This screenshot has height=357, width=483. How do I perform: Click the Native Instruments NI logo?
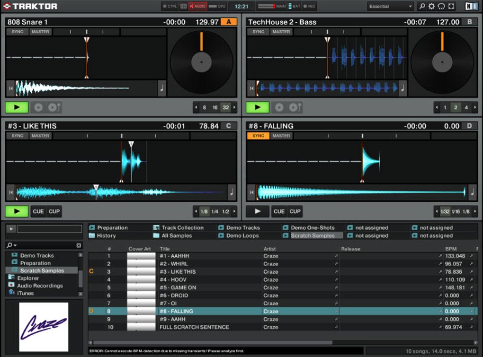471,6
